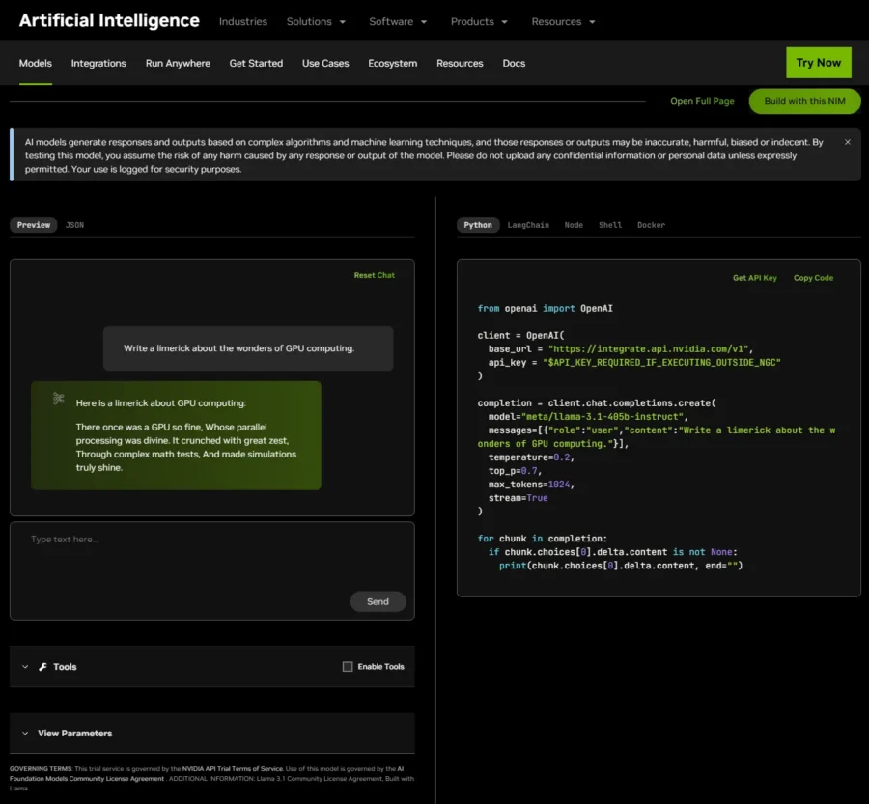Open the Integrations tab
869x804 pixels.
(x=98, y=63)
